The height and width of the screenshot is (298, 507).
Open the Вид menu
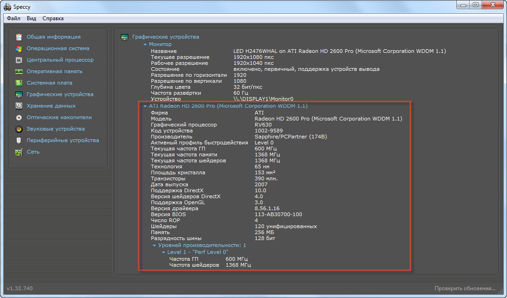click(31, 18)
